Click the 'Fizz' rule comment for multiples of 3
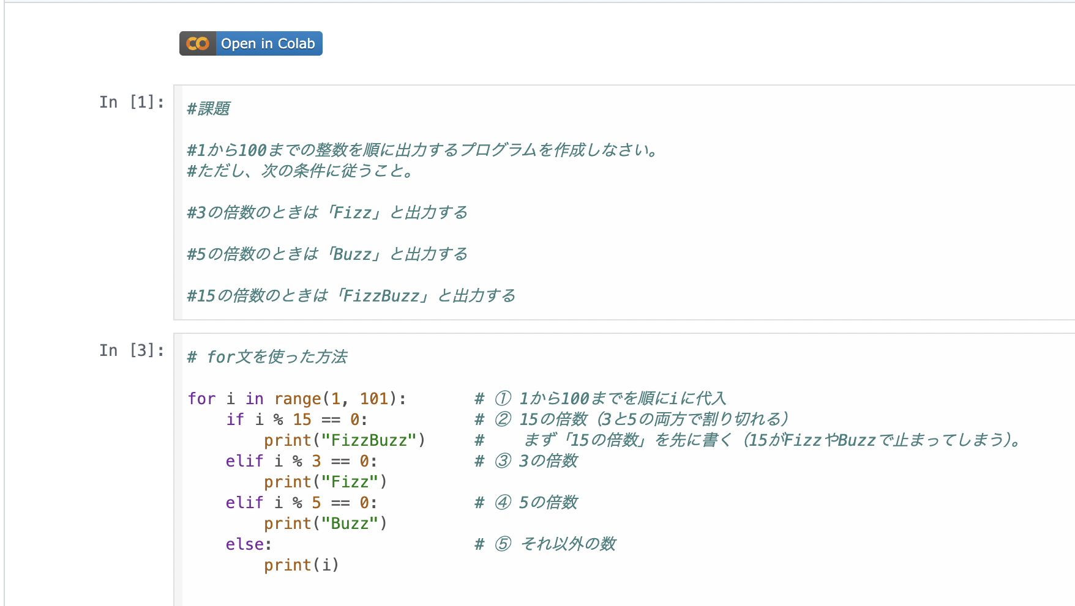1075x606 pixels. point(328,213)
